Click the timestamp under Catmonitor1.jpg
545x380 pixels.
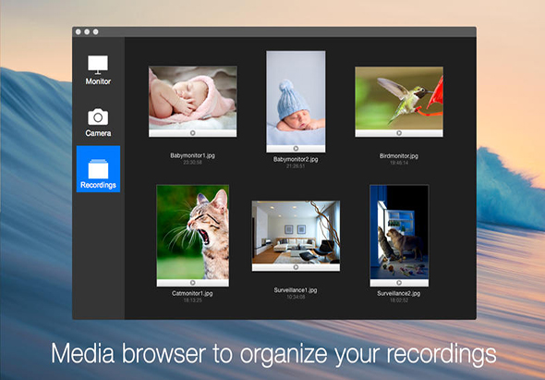(192, 300)
